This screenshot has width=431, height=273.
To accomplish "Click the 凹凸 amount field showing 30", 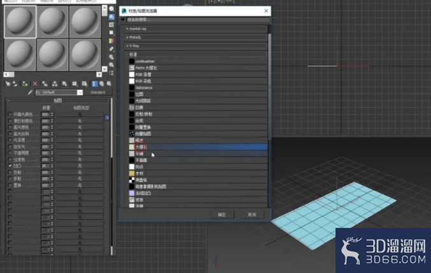I will click(x=45, y=166).
